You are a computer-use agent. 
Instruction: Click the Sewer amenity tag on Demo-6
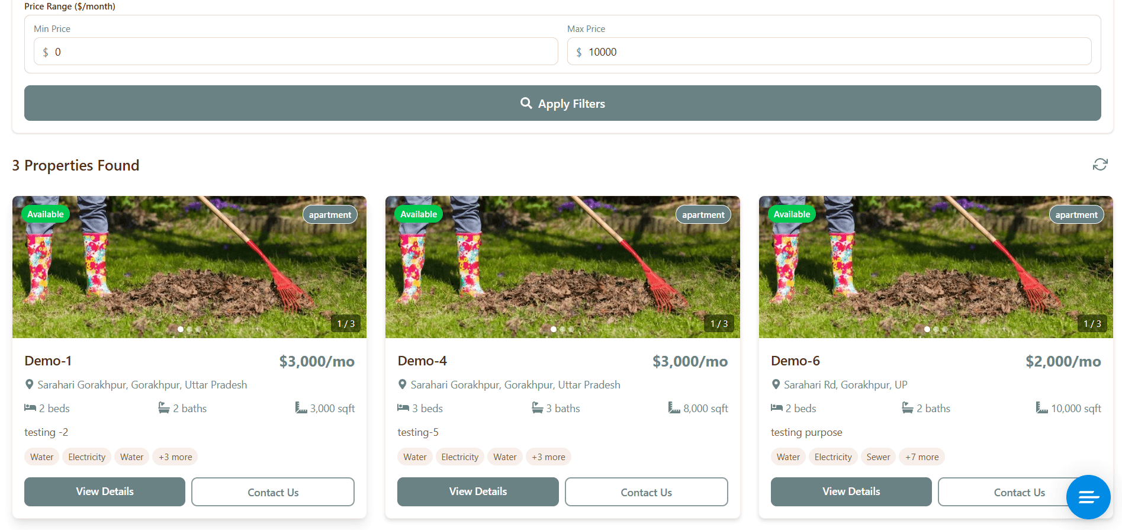click(x=878, y=457)
